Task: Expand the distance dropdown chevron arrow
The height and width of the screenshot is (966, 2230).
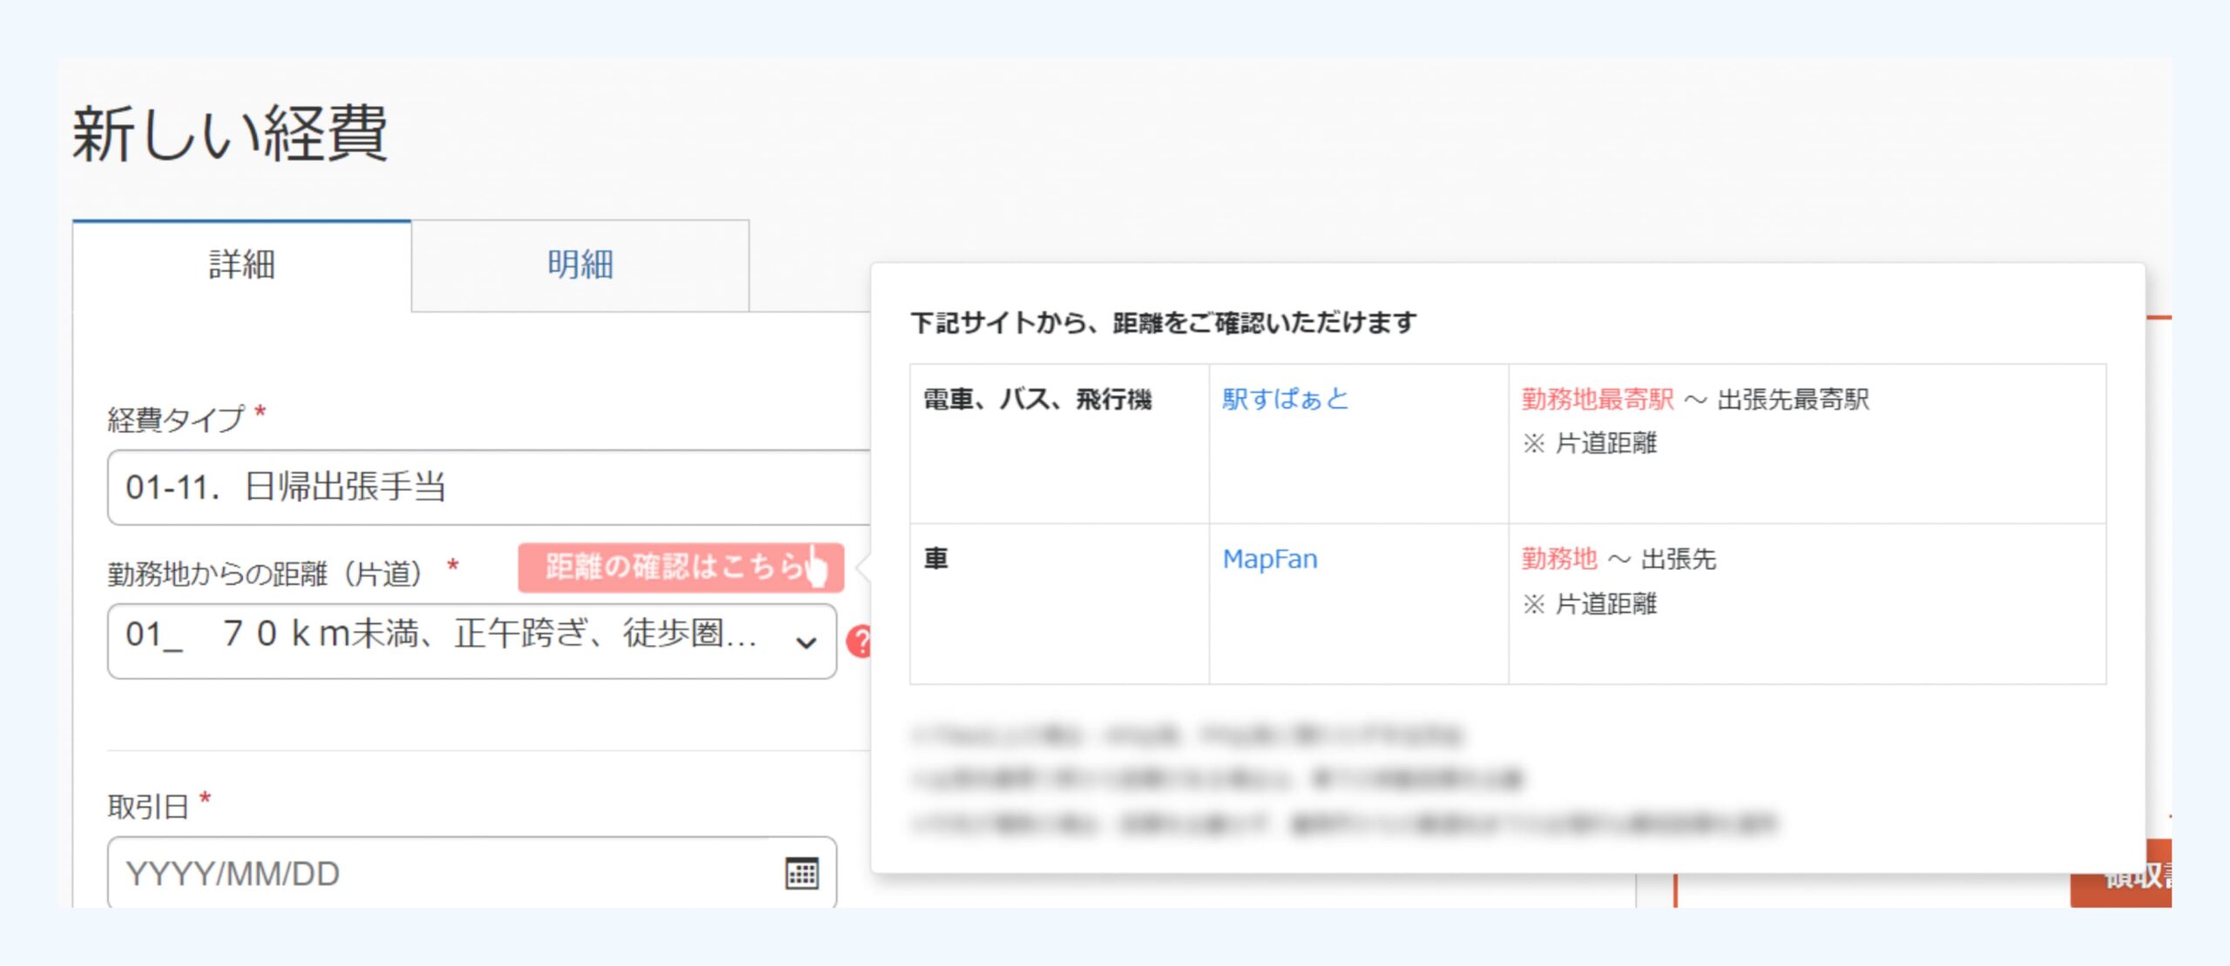Action: tap(806, 642)
